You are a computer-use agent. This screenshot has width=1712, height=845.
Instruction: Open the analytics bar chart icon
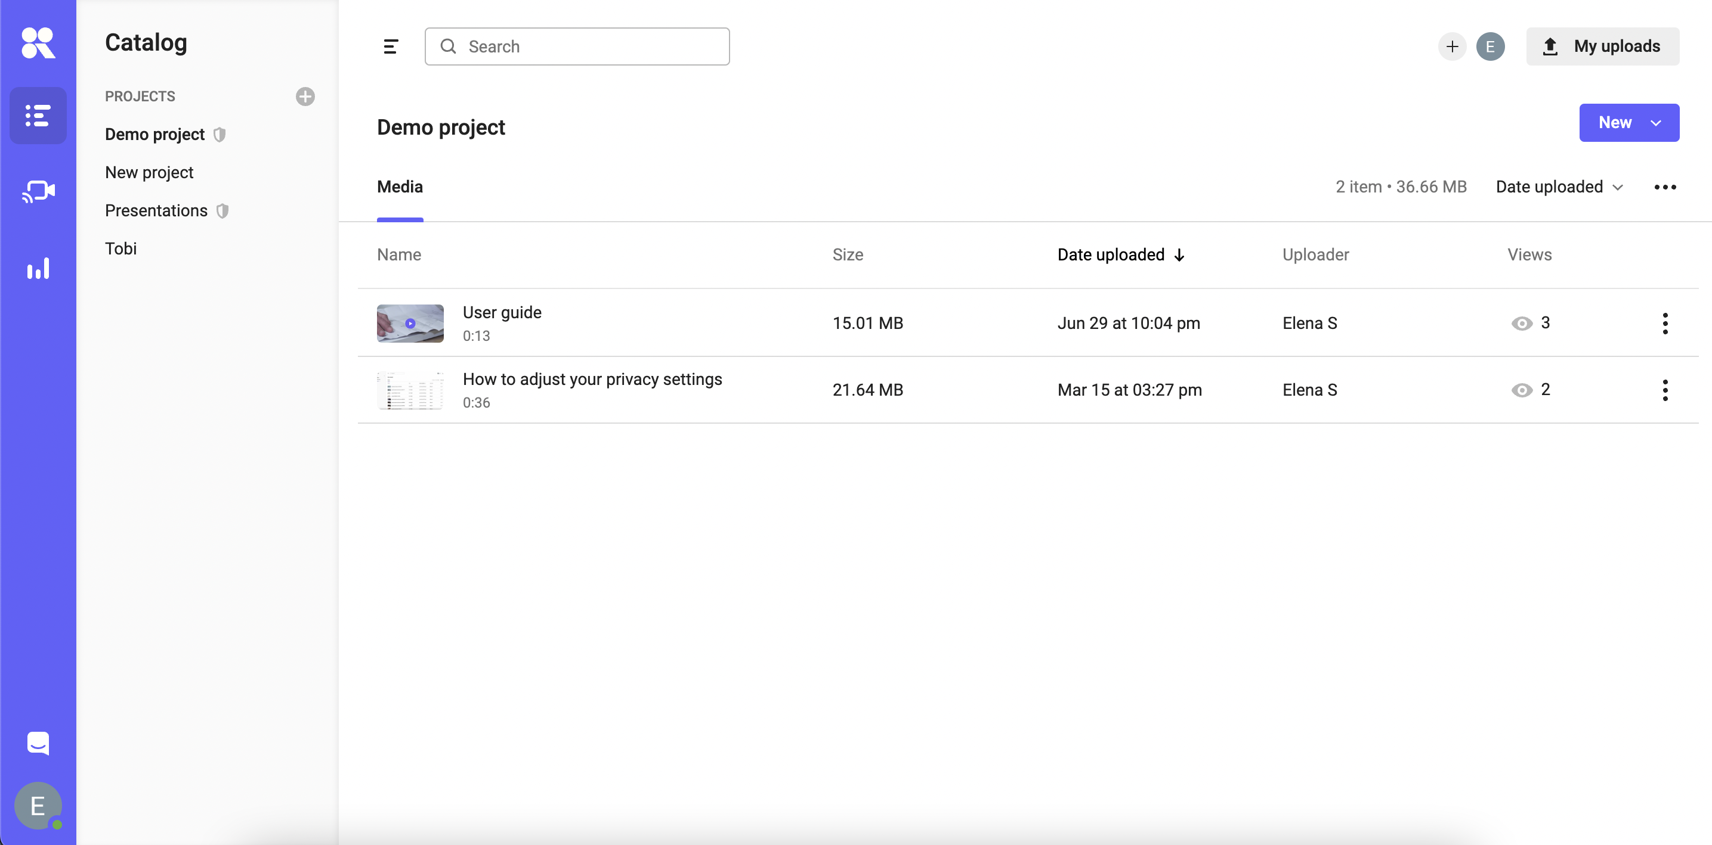38,269
